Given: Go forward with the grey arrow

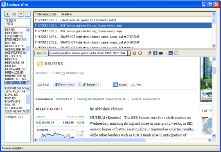Looking at the screenshot, I should coord(44,53).
